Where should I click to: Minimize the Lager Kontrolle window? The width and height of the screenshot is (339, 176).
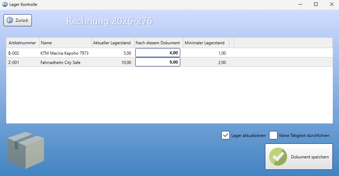coord(300,4)
